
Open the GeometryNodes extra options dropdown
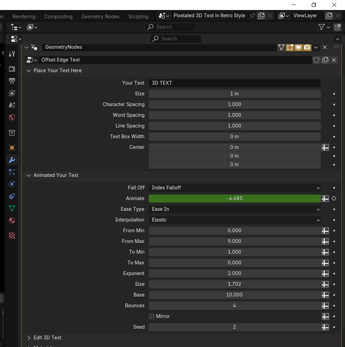316,47
